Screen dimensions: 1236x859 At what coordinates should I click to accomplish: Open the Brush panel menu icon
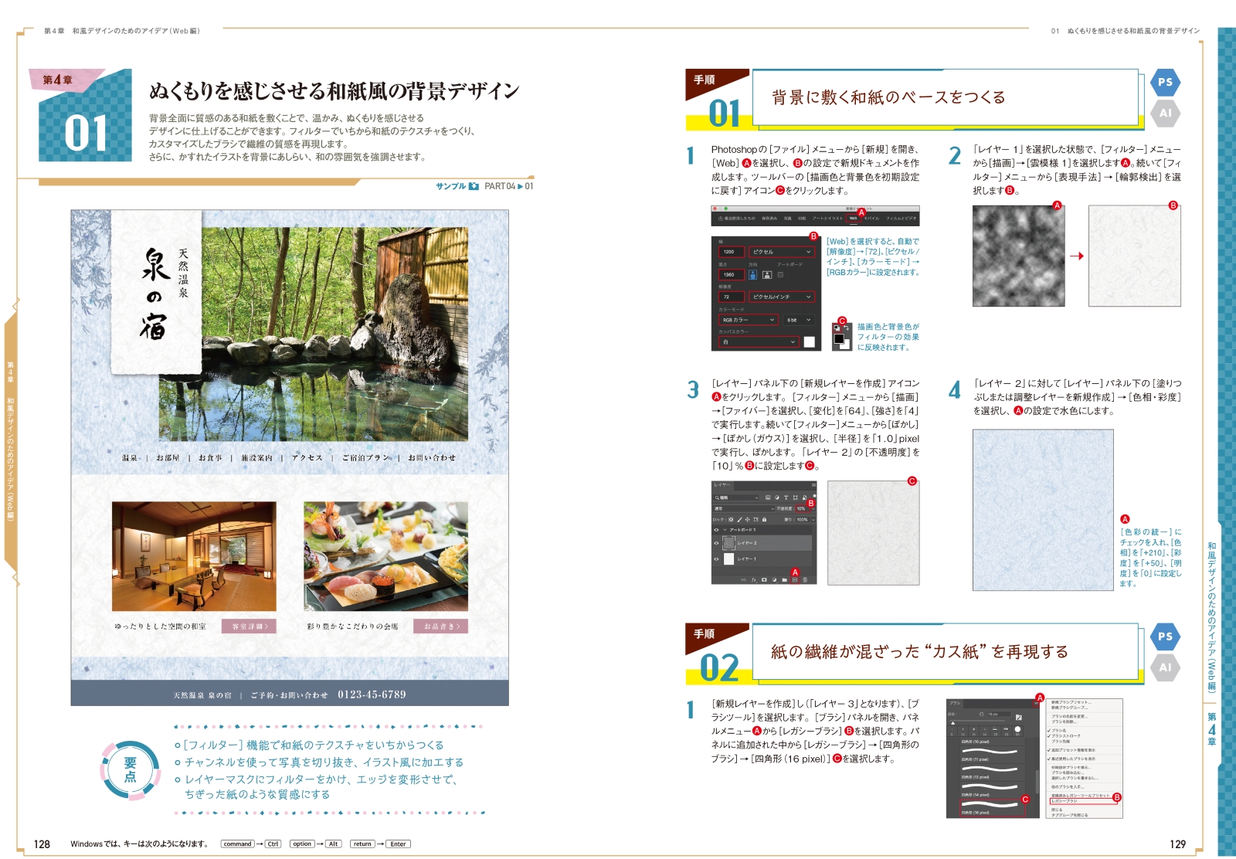point(1036,703)
